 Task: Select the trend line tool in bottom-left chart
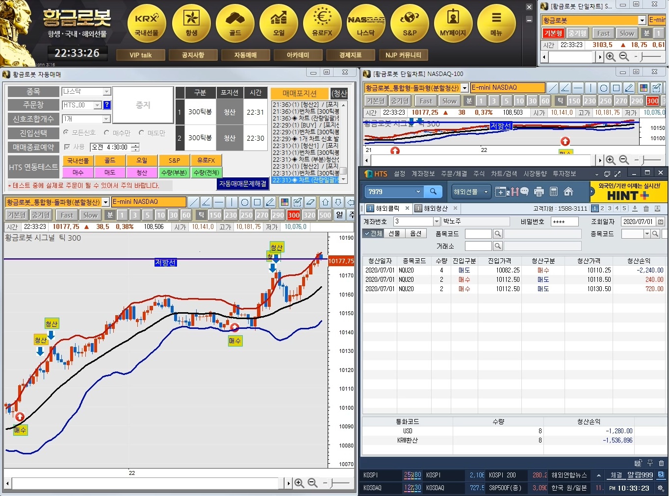point(194,202)
